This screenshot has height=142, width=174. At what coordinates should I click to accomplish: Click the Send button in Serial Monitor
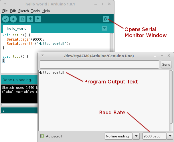tap(166, 65)
